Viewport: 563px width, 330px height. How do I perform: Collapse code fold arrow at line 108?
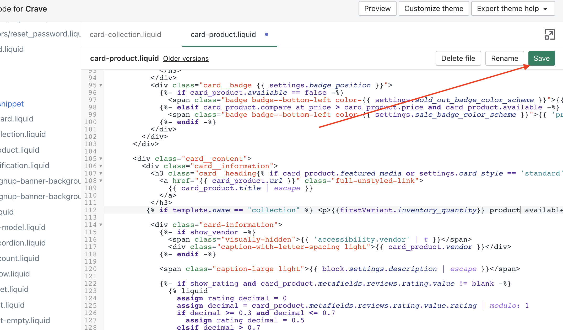coord(101,181)
